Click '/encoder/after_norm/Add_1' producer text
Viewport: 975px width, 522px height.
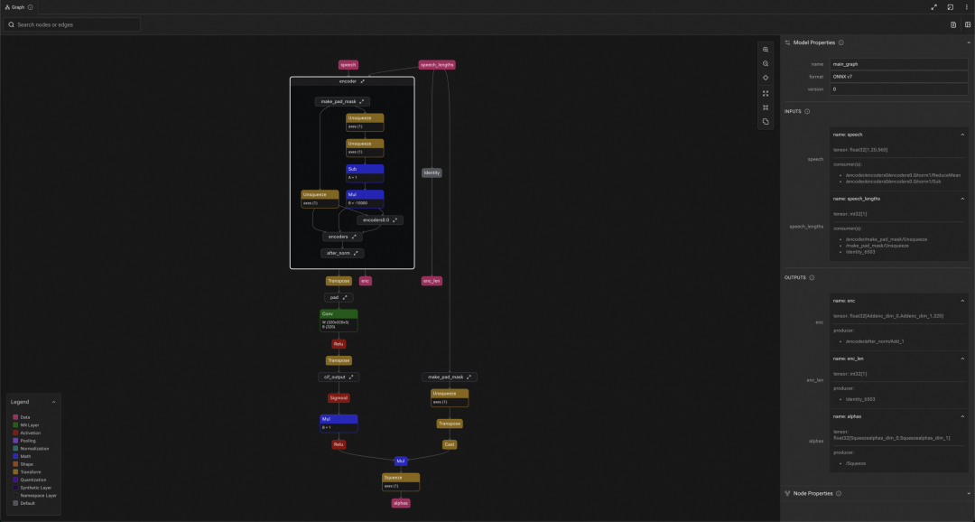pos(875,341)
